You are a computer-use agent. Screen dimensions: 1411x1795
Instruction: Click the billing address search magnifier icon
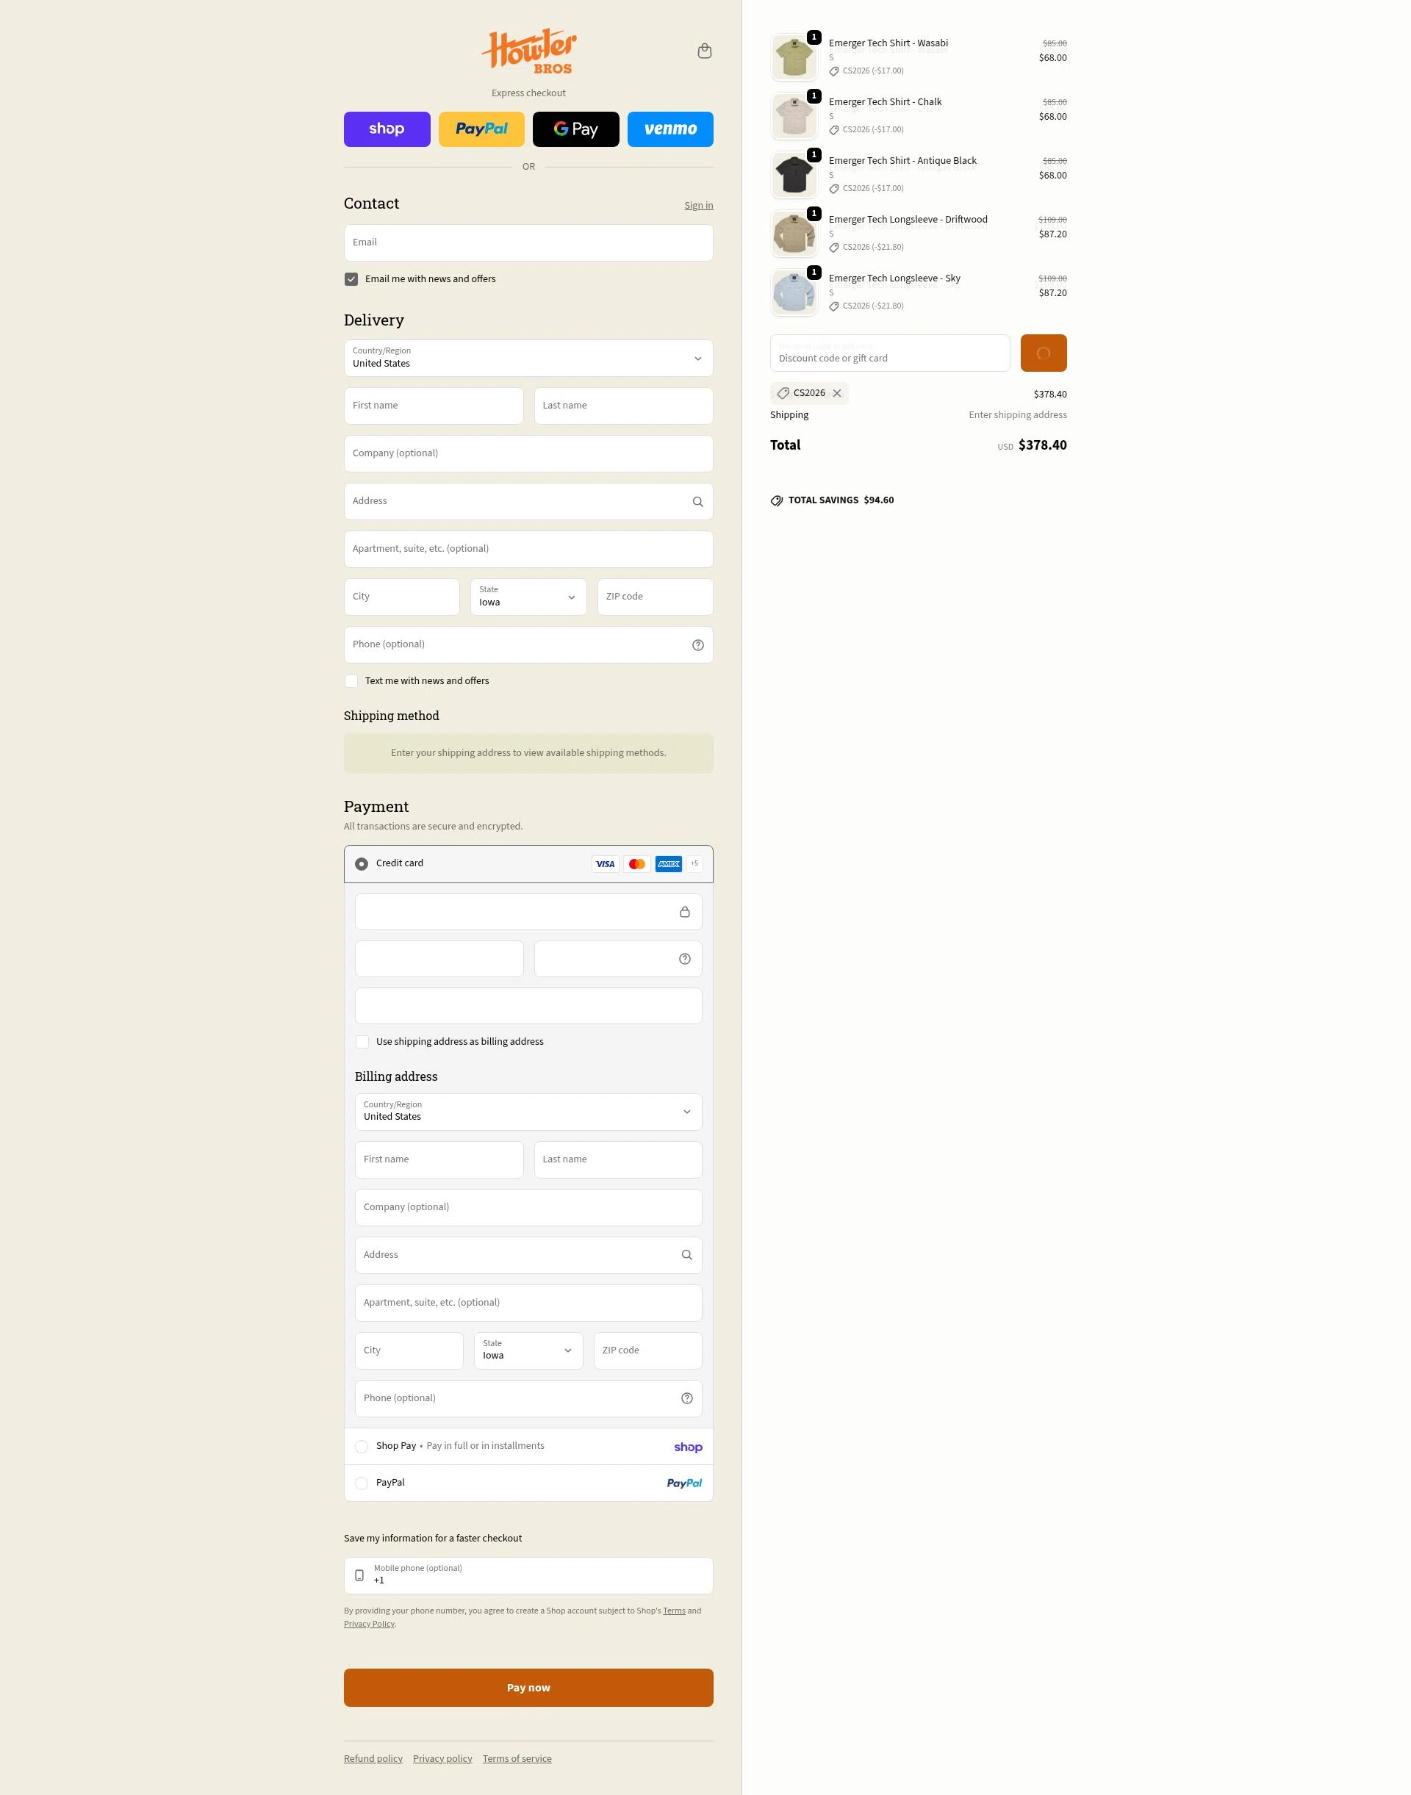point(686,1255)
